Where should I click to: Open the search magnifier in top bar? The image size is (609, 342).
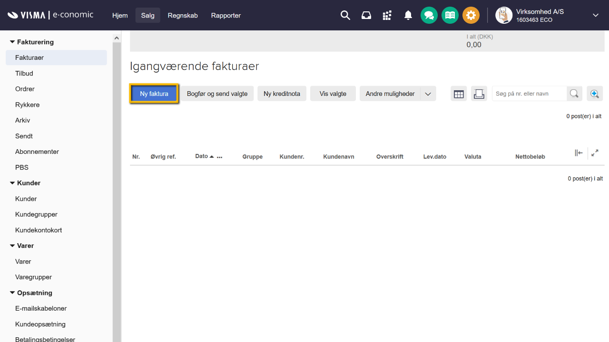[345, 15]
